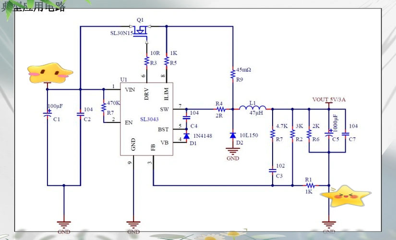
Task: Select the R5 resistor zigzag symbol
Action: 167,61
